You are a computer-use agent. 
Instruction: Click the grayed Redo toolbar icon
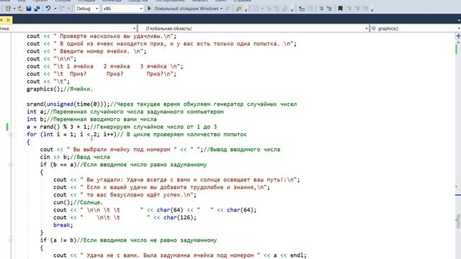pyautogui.click(x=61, y=9)
